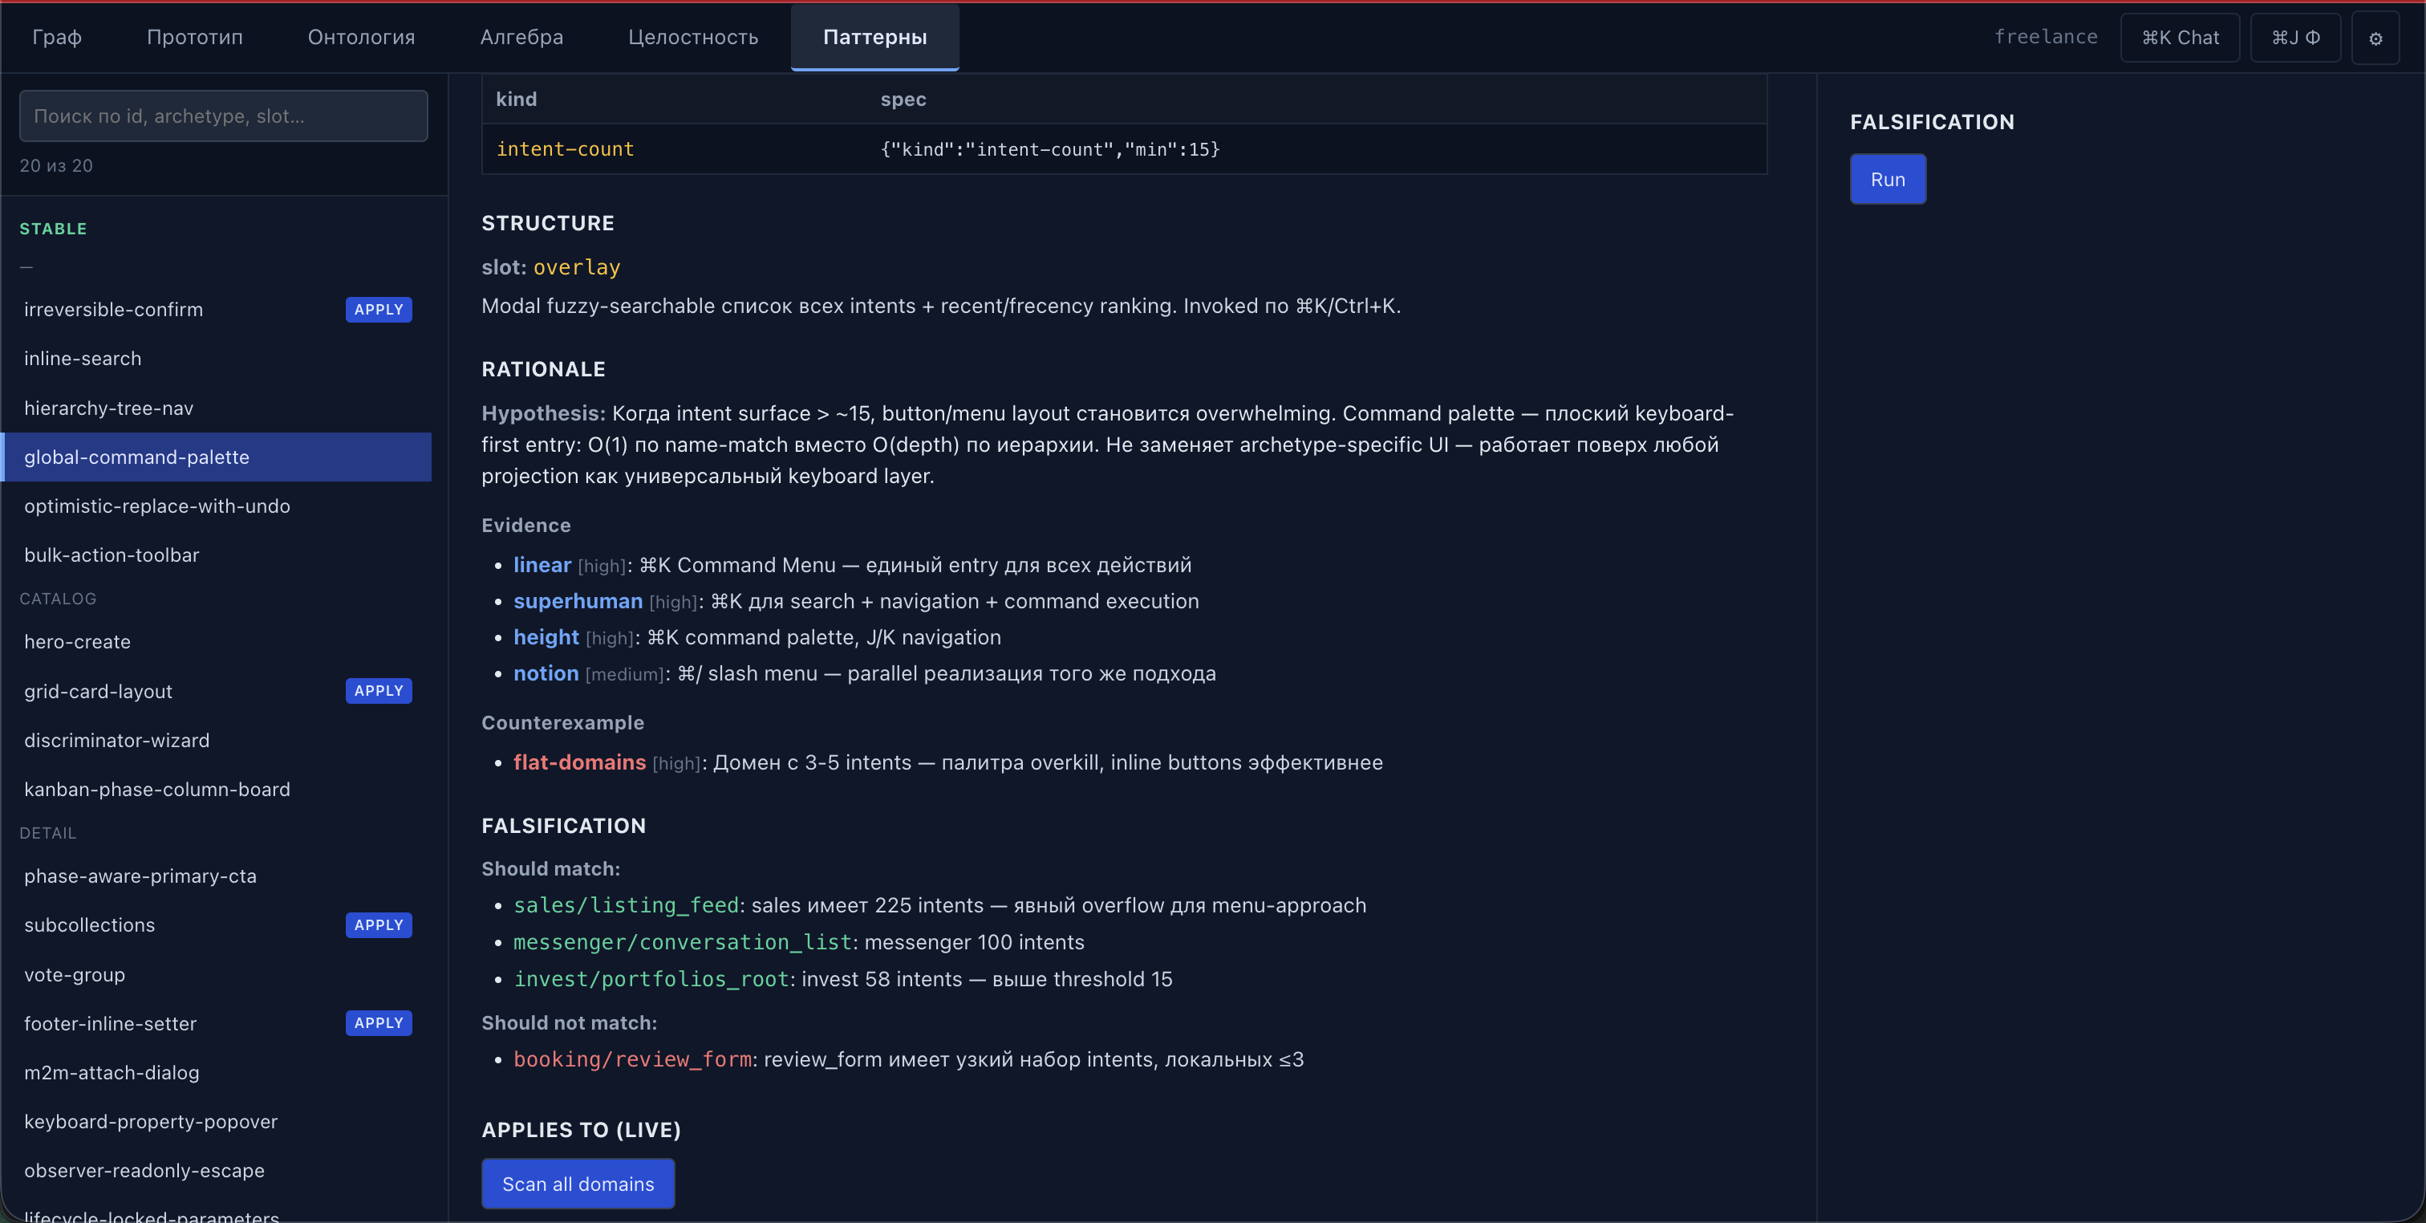The height and width of the screenshot is (1223, 2426).
Task: Click APPLY beside footer-inline-setter
Action: coord(378,1023)
